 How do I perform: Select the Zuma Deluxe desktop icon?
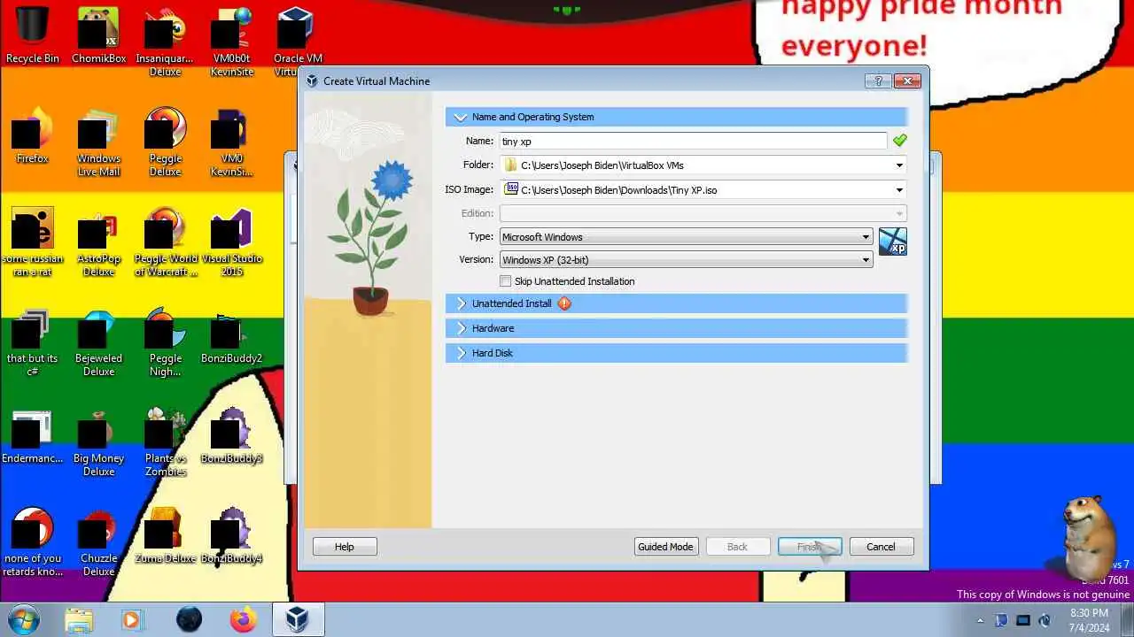click(165, 535)
